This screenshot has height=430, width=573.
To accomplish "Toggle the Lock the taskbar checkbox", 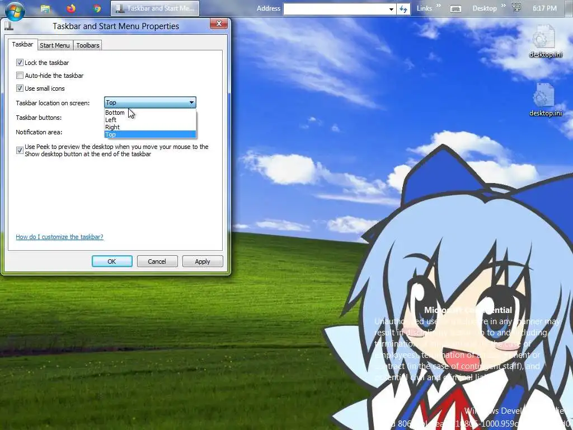I will (20, 63).
